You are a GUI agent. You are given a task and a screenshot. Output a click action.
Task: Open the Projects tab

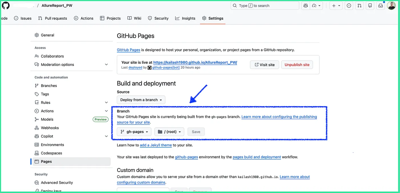tap(110, 18)
